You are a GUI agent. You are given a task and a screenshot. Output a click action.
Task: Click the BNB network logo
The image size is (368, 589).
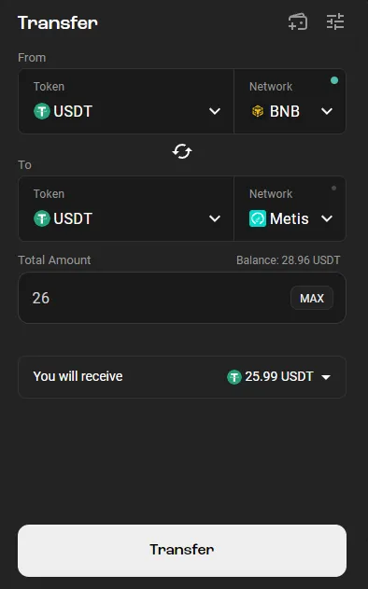coord(258,111)
